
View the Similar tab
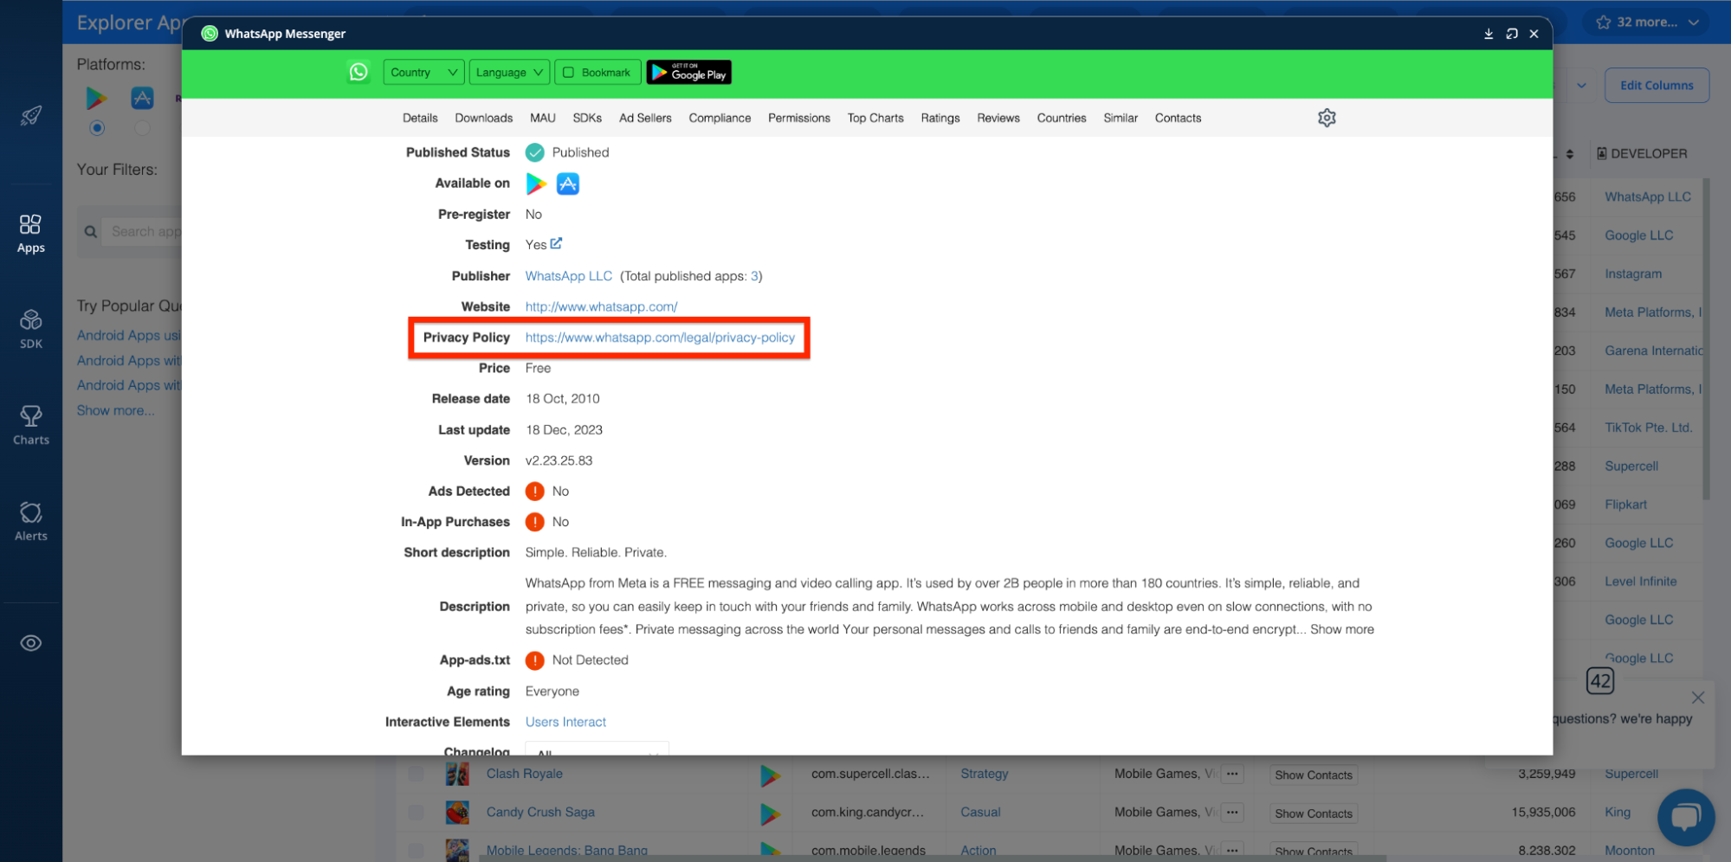1120,118
